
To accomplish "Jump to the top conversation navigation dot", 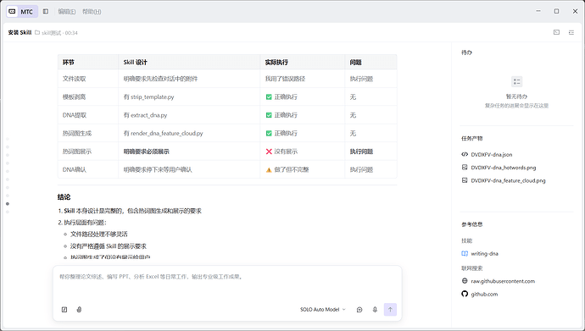I will [8, 139].
